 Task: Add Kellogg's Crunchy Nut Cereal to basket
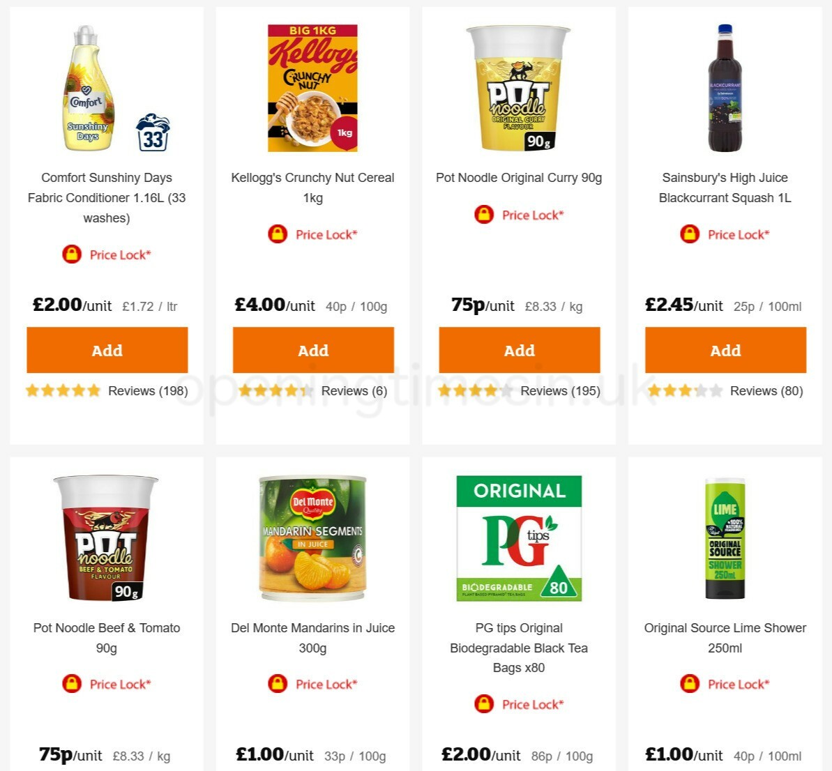(312, 350)
